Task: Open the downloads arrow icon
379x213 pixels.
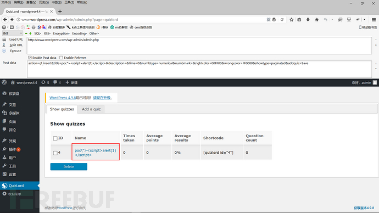Action: (308, 20)
